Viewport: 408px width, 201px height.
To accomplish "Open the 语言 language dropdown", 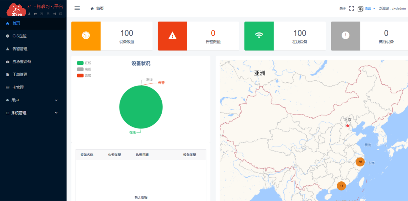I will click(370, 8).
